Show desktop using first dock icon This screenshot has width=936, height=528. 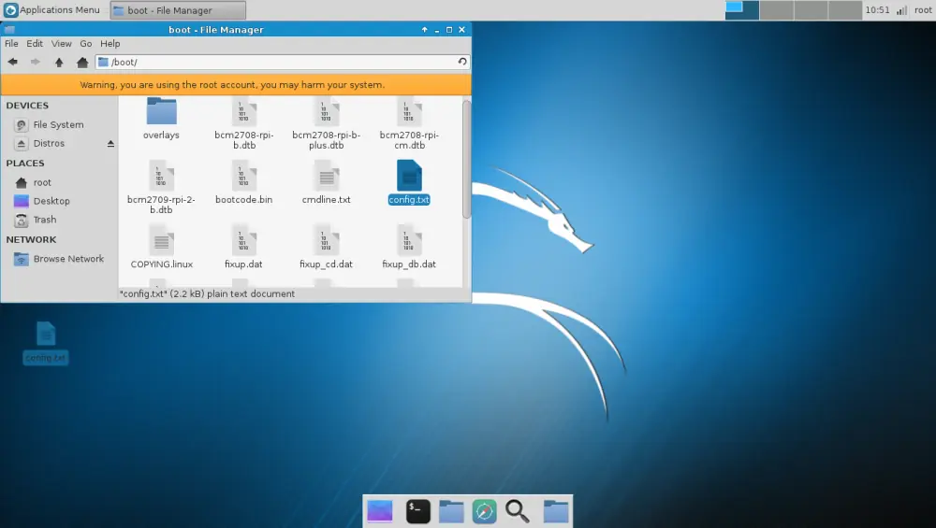[380, 511]
